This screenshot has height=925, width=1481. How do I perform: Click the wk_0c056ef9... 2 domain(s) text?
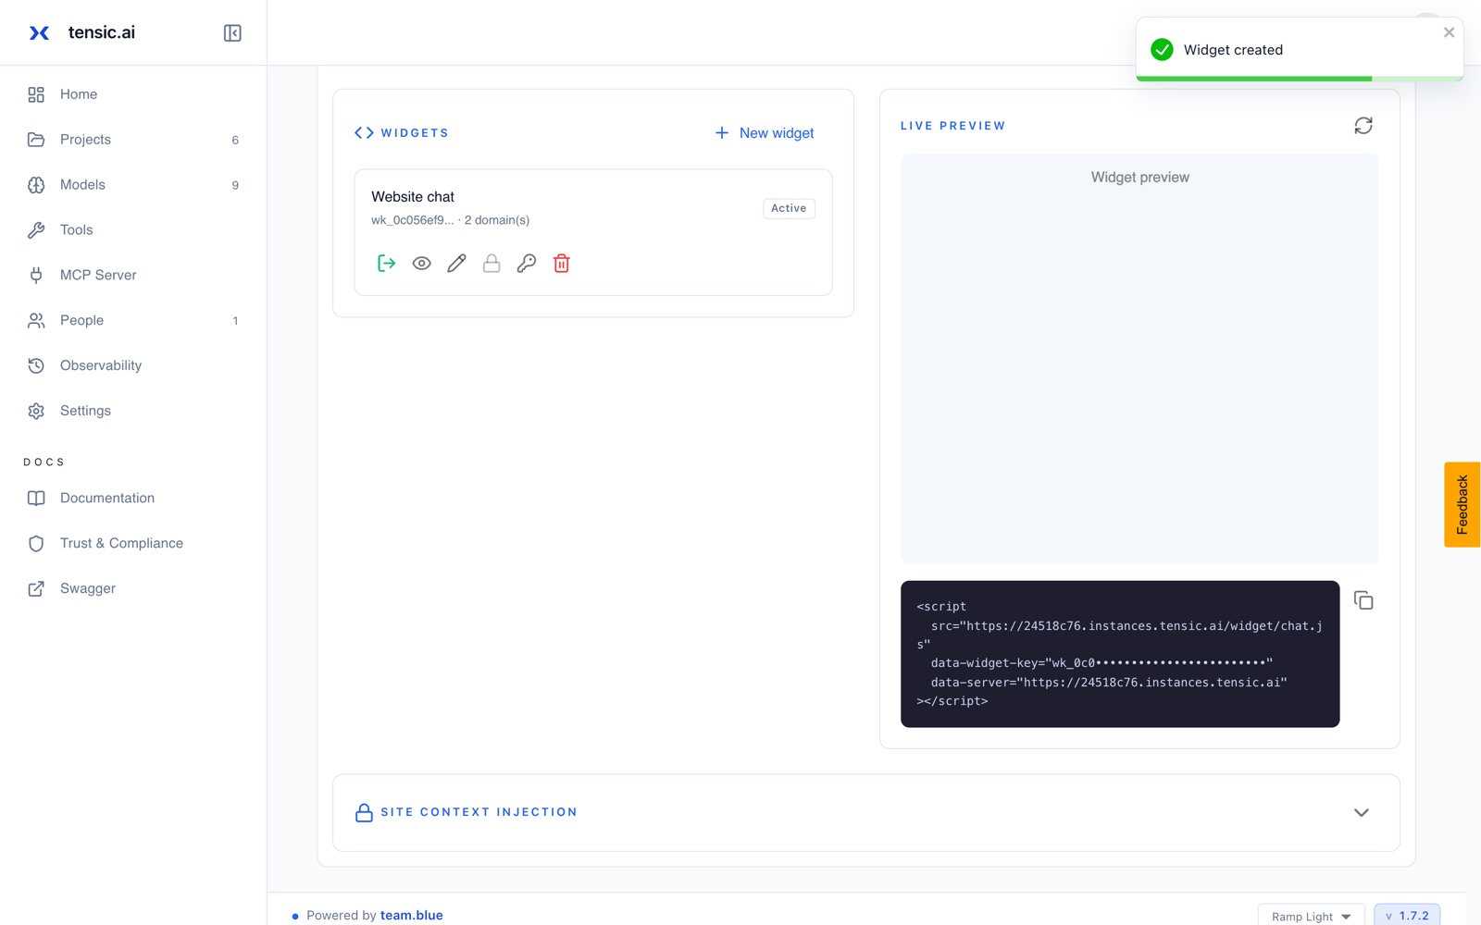[x=451, y=220]
